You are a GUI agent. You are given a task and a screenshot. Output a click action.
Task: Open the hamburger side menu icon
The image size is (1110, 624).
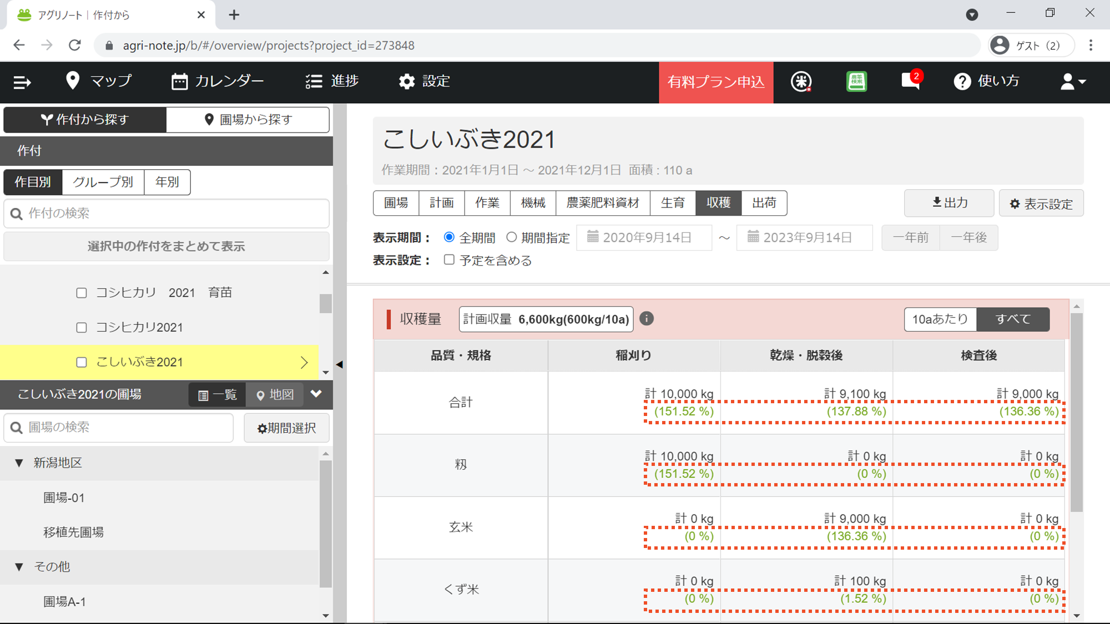[22, 82]
